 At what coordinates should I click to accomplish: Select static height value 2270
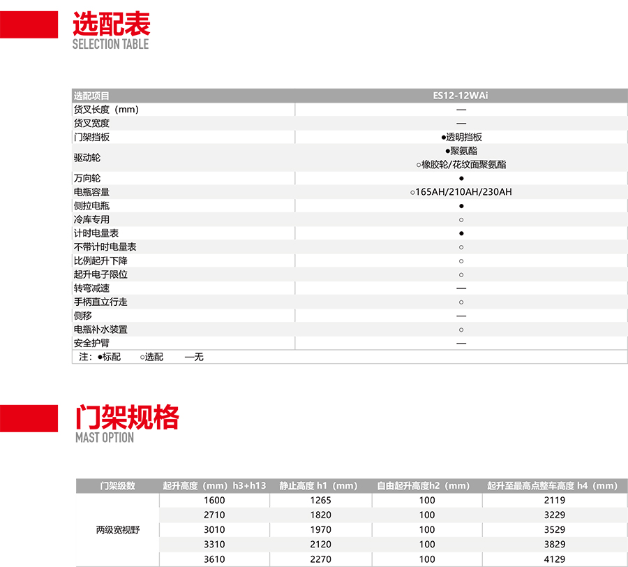(x=321, y=559)
